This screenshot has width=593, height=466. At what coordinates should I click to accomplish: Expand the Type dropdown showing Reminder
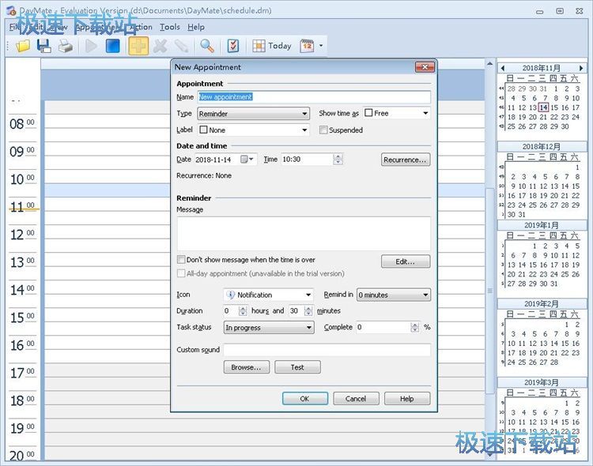(253, 114)
